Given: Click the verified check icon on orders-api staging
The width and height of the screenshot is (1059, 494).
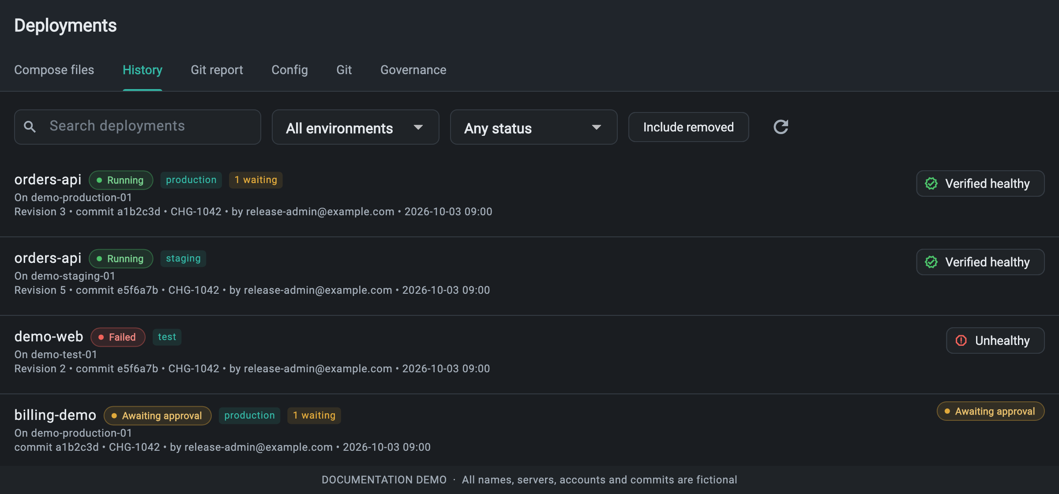Looking at the screenshot, I should [931, 262].
